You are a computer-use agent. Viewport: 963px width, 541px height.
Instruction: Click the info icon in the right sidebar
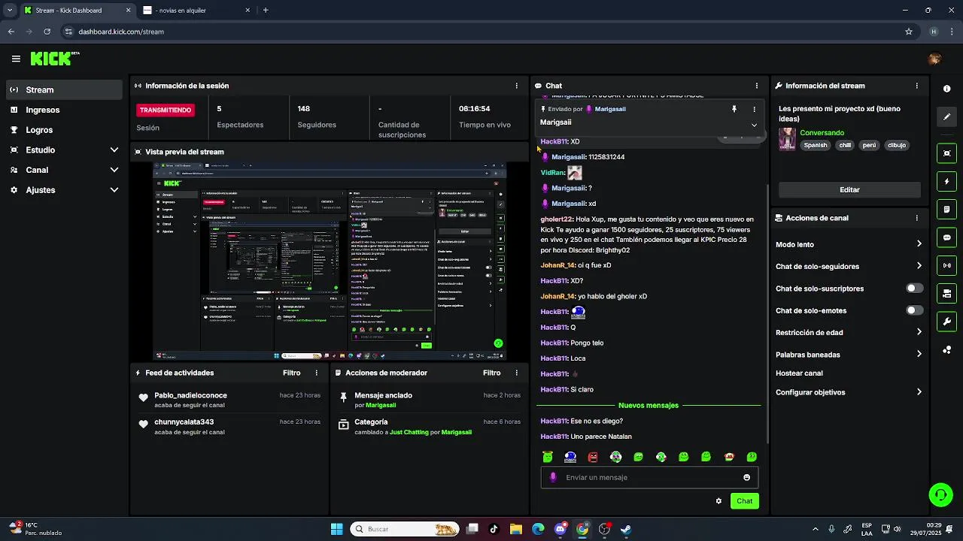pyautogui.click(x=946, y=89)
